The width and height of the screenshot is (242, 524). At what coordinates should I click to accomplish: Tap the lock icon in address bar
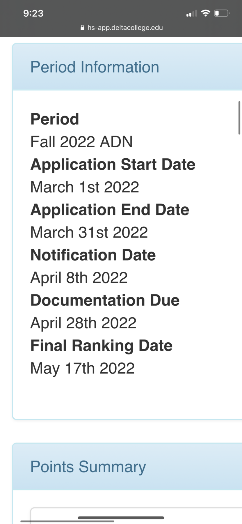tap(82, 28)
